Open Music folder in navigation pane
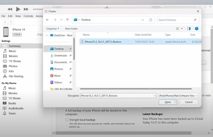 tap(57, 76)
